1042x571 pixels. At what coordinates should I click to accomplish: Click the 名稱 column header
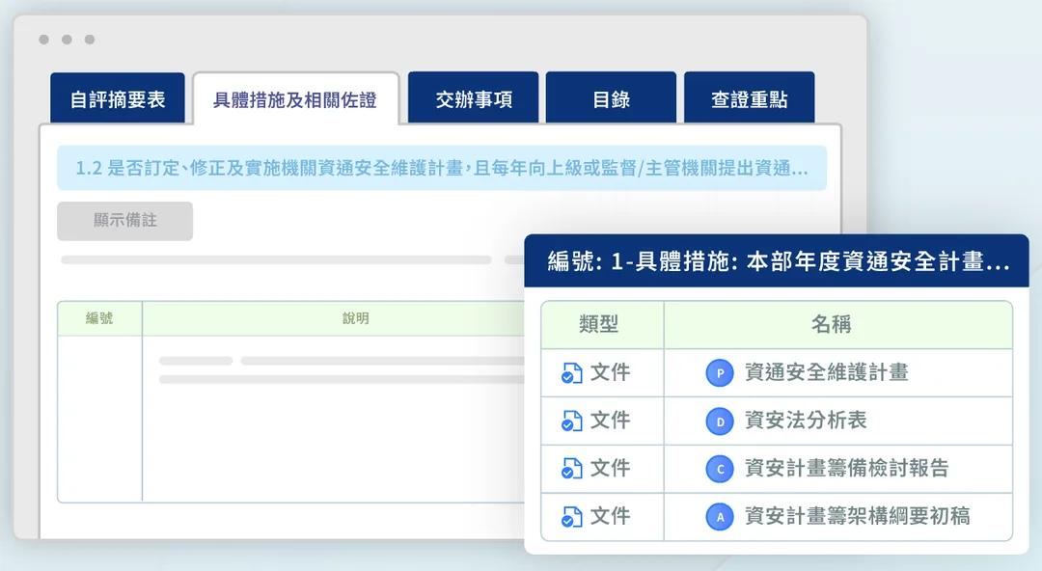[x=832, y=324]
